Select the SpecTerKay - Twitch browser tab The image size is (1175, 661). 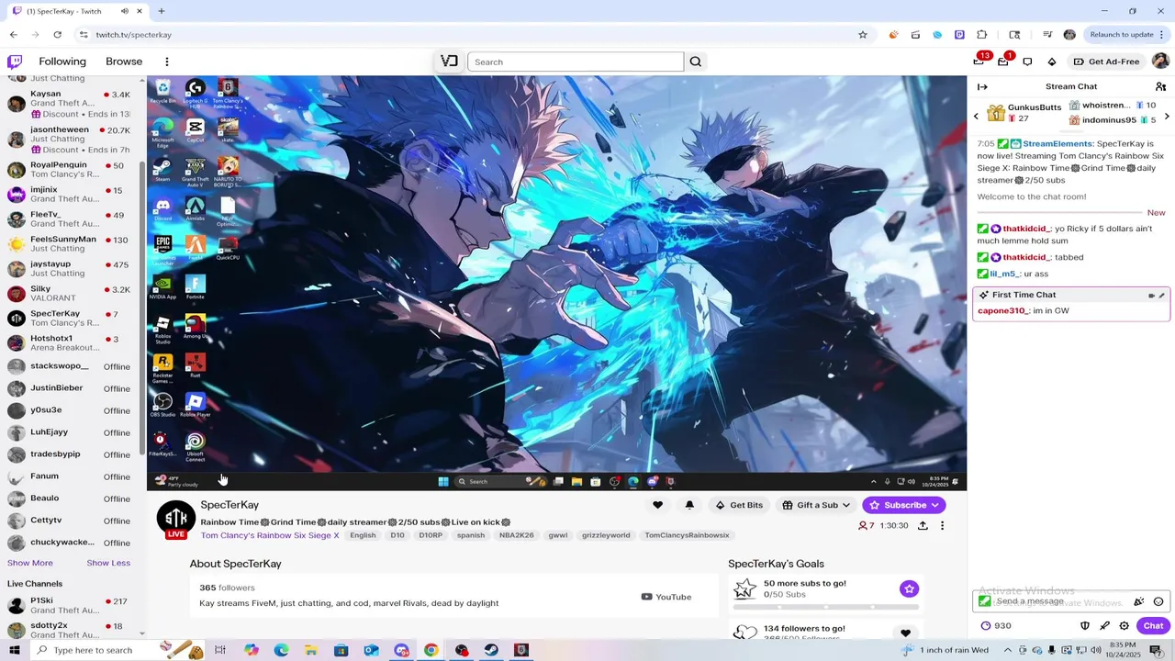(77, 11)
